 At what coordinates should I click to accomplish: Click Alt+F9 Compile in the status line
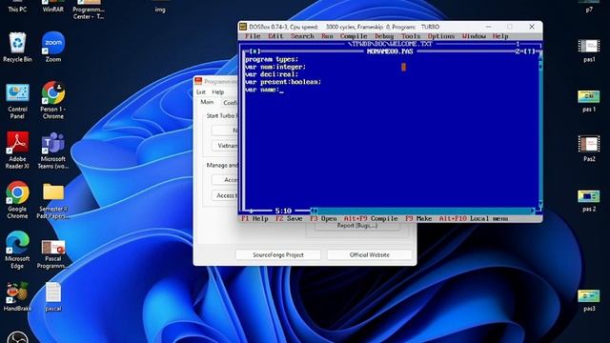click(371, 218)
